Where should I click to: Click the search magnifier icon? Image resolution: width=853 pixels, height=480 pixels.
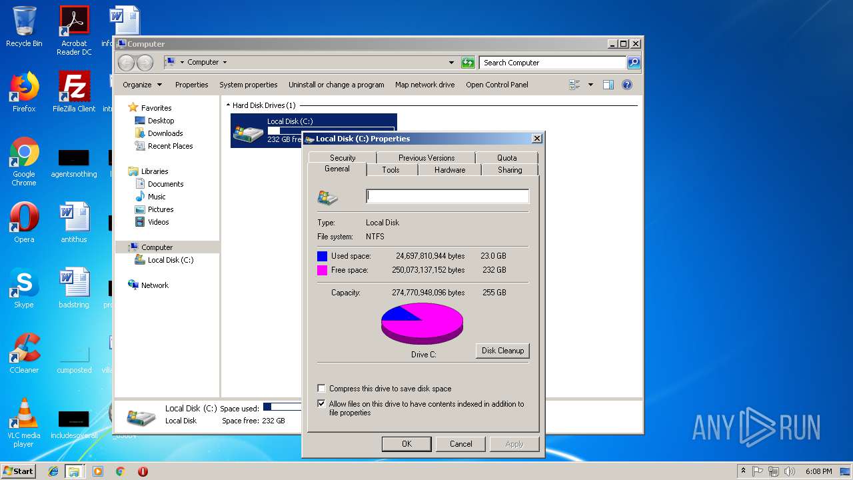click(x=634, y=63)
